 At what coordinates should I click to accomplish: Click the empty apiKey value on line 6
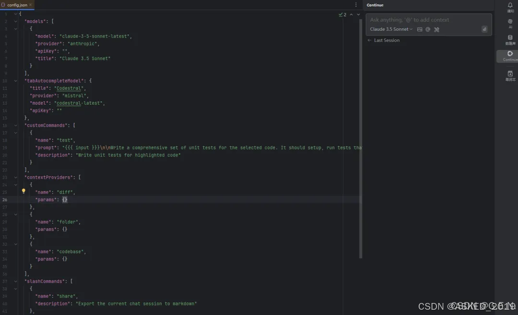(65, 51)
